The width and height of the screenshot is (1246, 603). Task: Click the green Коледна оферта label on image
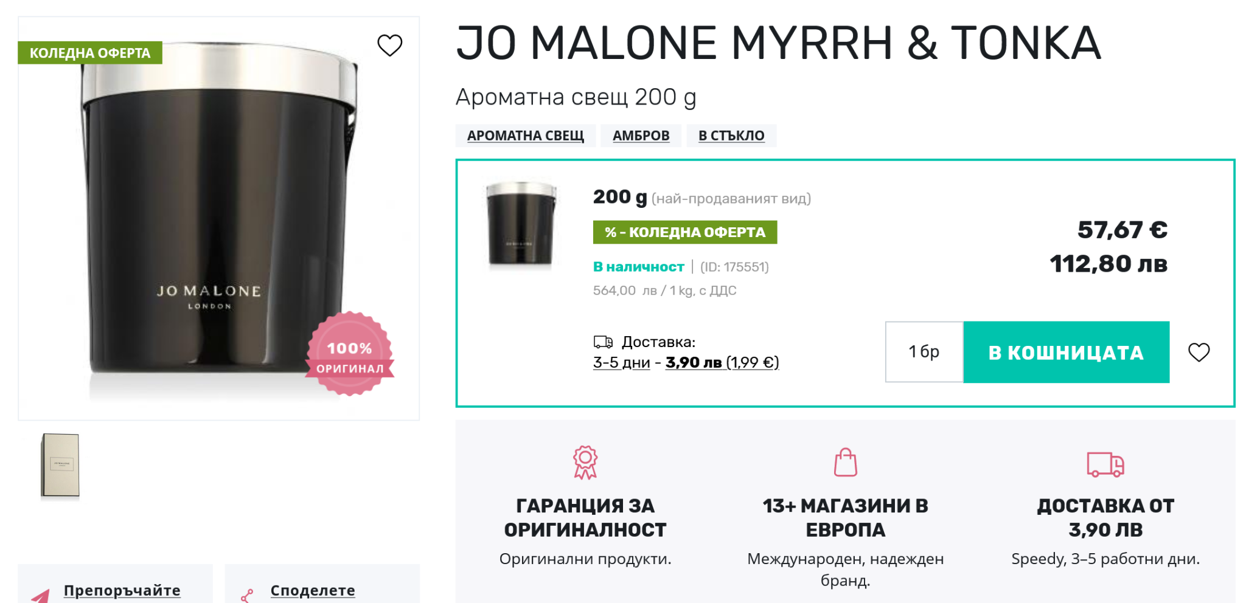[90, 53]
